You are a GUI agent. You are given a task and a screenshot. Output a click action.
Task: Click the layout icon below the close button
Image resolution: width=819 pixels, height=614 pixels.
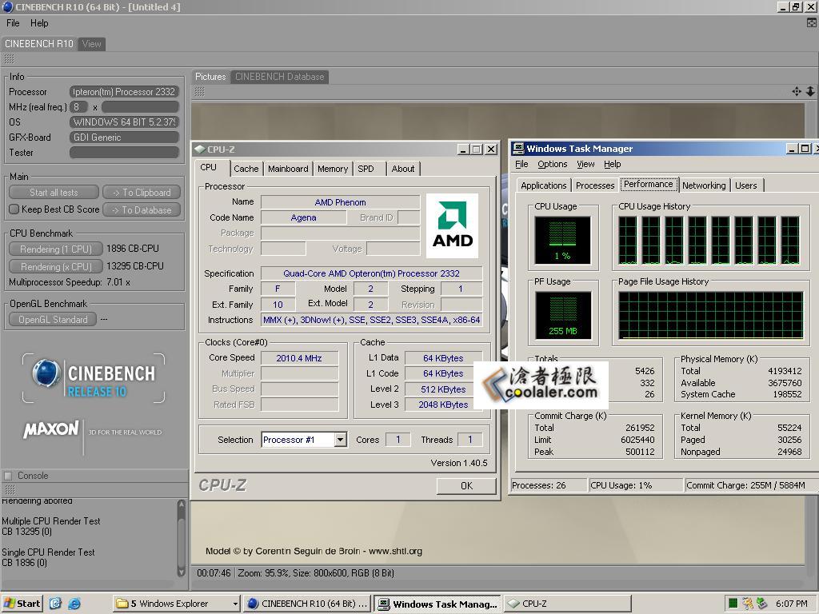click(x=812, y=23)
